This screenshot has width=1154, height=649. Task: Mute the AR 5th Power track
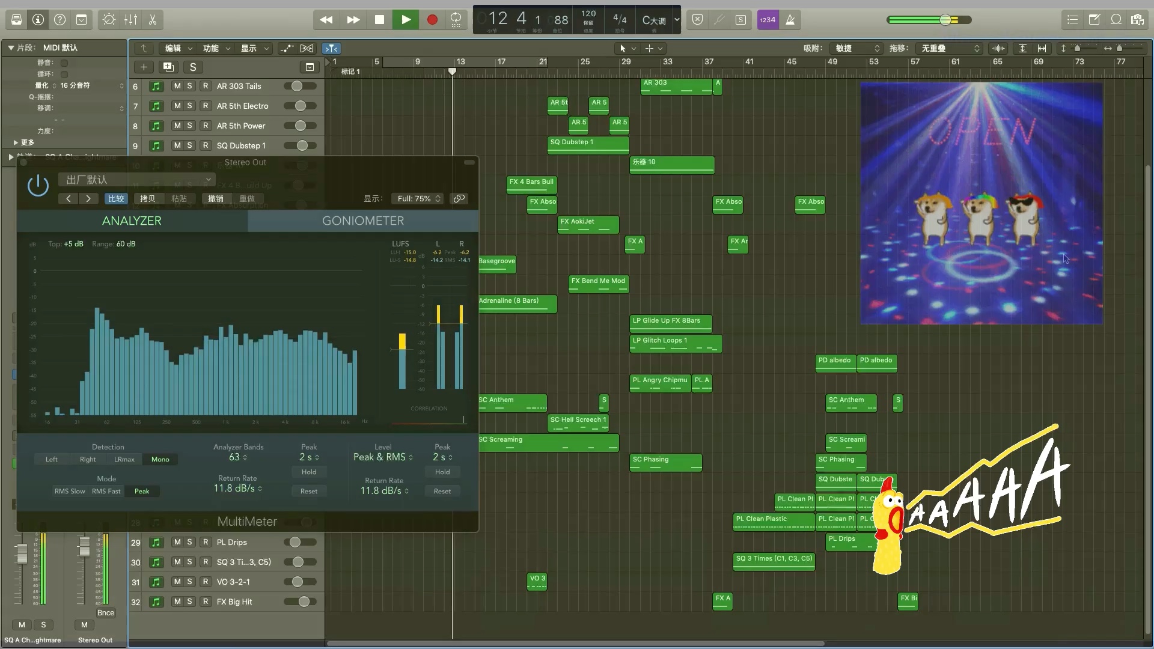[177, 126]
